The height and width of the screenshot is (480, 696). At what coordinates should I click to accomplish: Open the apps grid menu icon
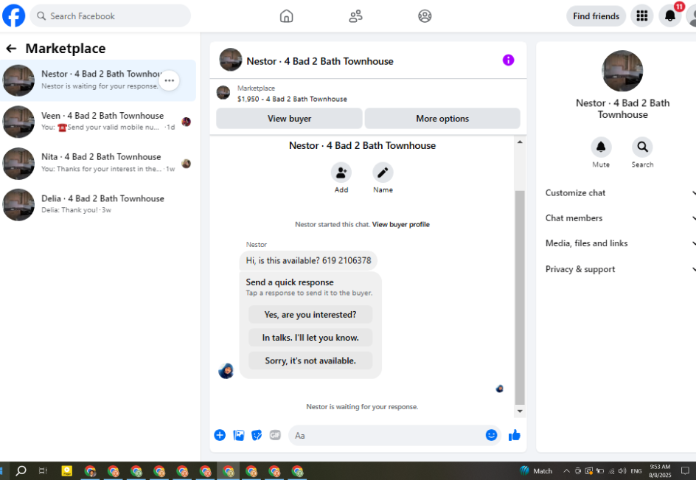coord(642,16)
